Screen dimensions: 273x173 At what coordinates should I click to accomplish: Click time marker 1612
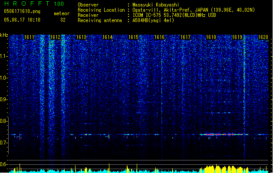click(x=55, y=37)
